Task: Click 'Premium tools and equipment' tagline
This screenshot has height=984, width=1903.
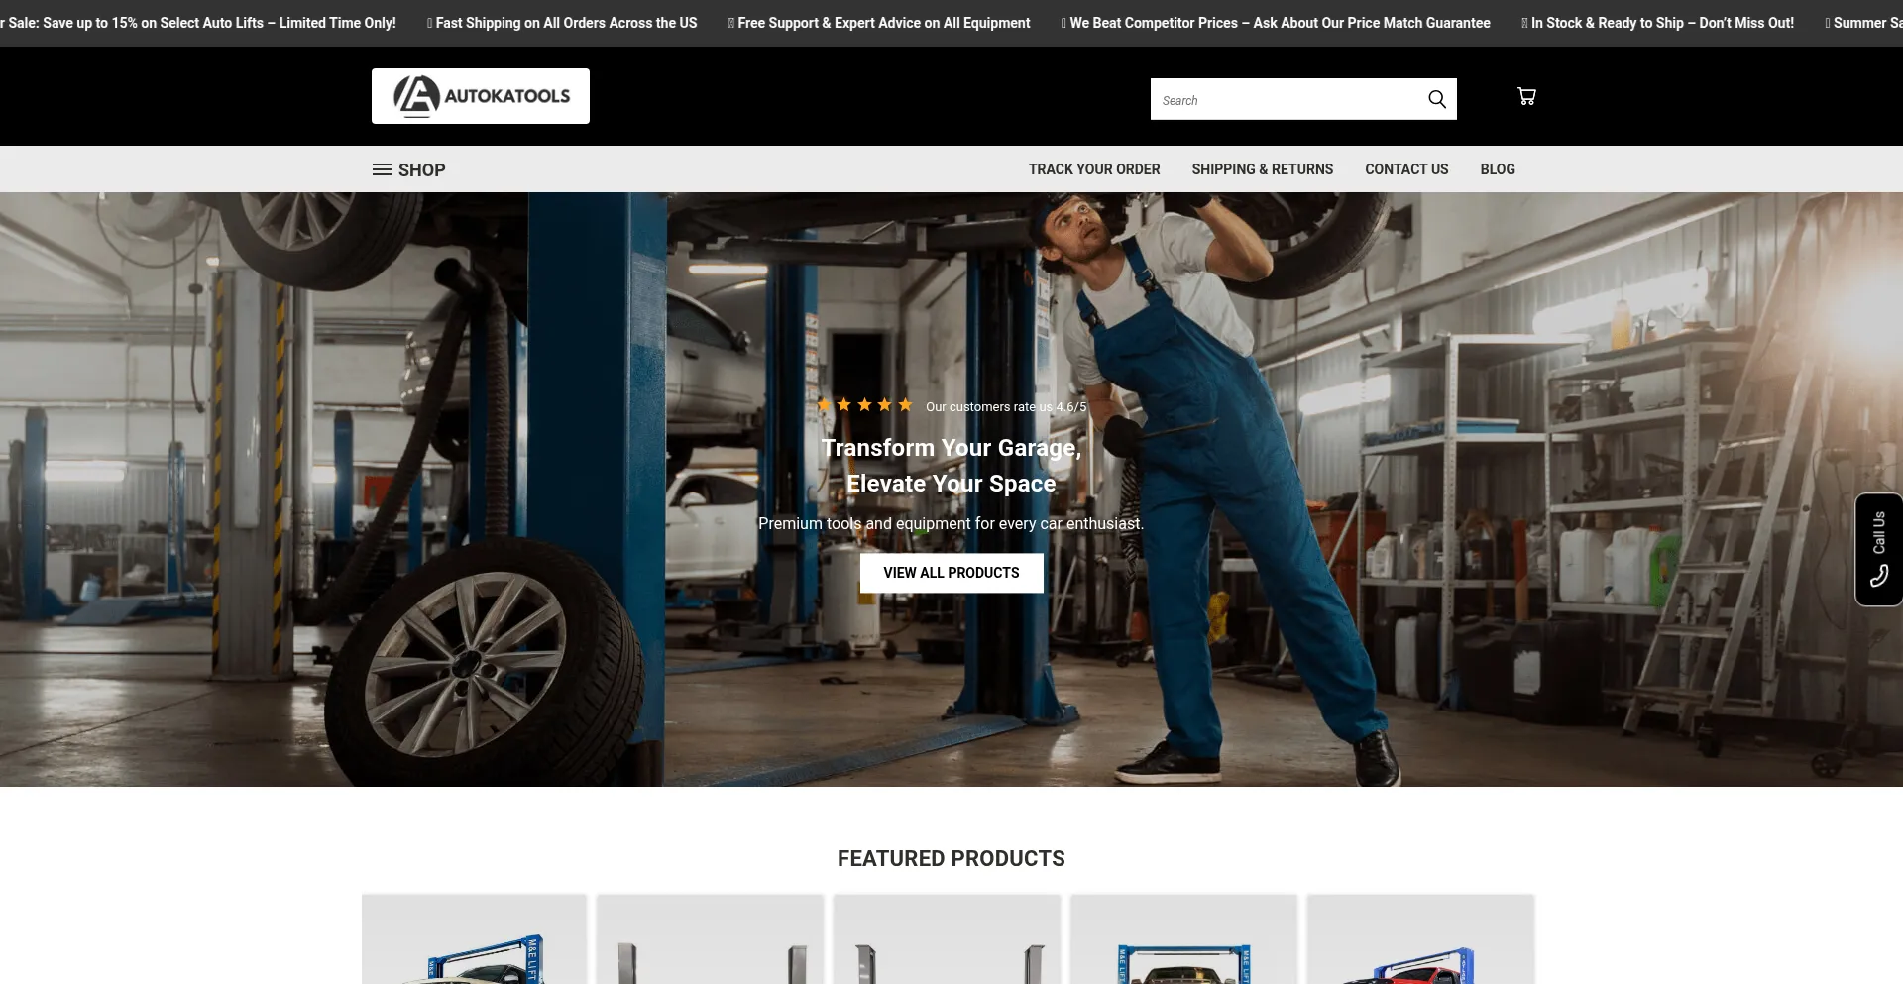Action: point(951,523)
